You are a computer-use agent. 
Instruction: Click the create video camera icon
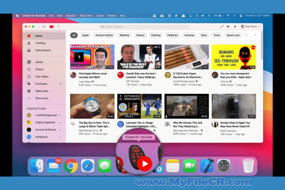228,27
